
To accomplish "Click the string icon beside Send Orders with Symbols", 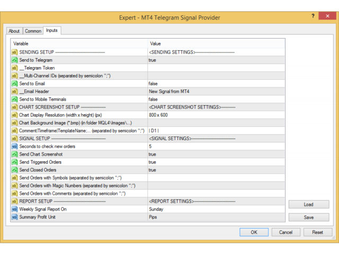I will [14, 178].
